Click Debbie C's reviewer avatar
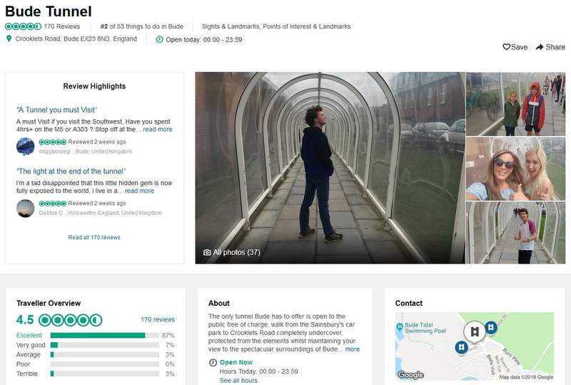The height and width of the screenshot is (385, 571). pyautogui.click(x=25, y=208)
